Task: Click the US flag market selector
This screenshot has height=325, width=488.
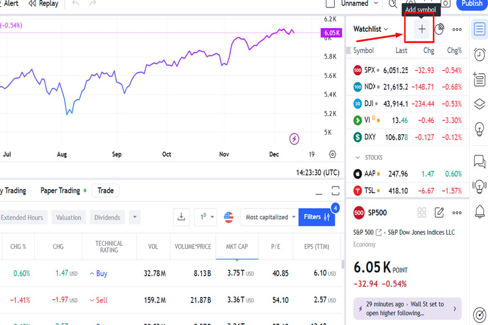Action: coord(229,217)
